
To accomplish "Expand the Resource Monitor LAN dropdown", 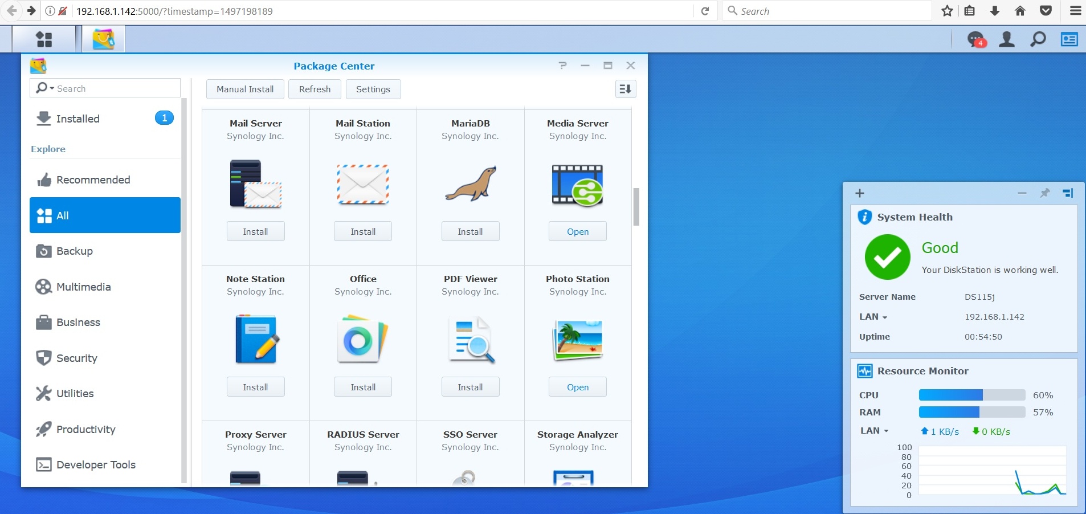I will coord(875,431).
